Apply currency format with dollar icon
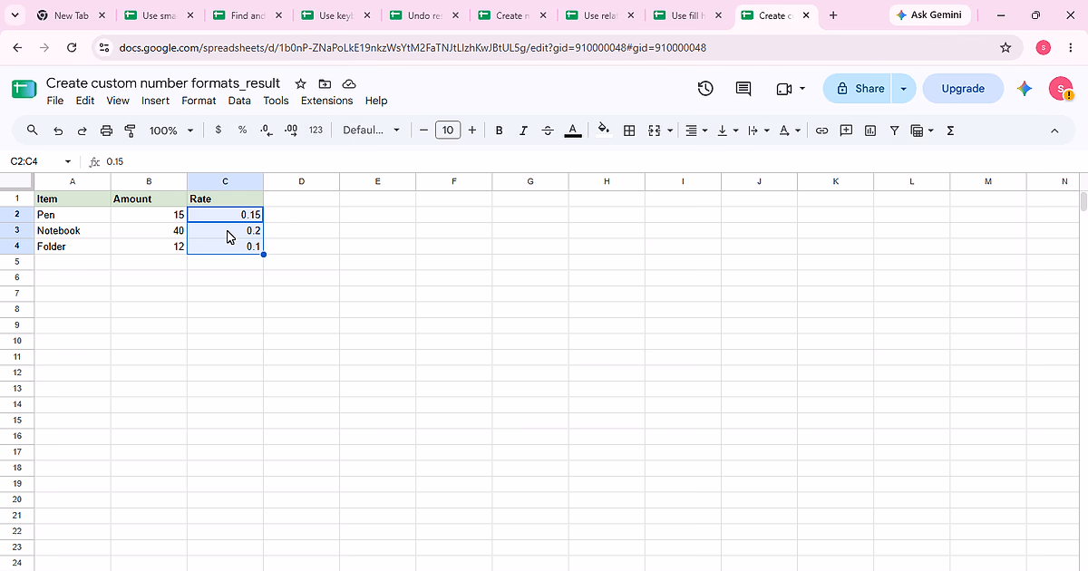1088x571 pixels. click(219, 131)
